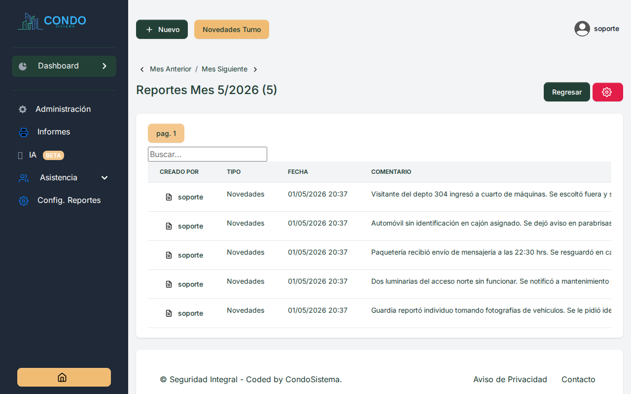The height and width of the screenshot is (394, 631).
Task: Click comment about Guardia reportó individuo
Action: point(491,310)
